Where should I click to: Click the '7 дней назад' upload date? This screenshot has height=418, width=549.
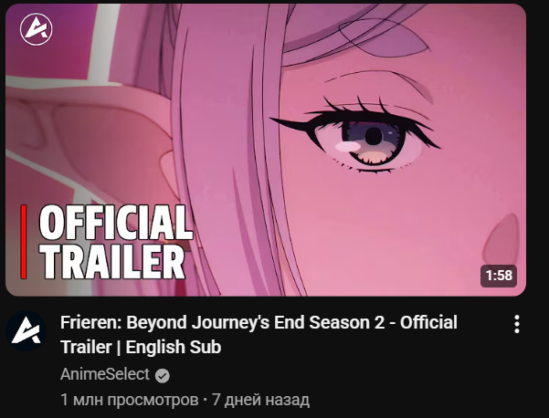click(261, 400)
